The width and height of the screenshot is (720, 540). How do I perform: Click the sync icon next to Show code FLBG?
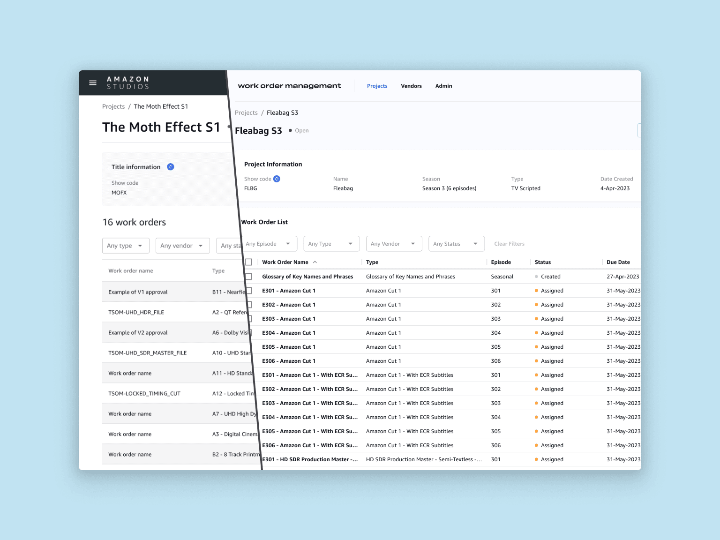click(x=277, y=179)
